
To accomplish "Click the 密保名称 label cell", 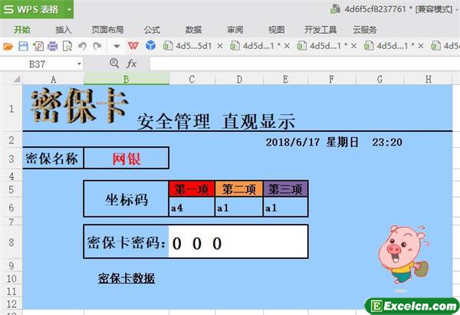I will pyautogui.click(x=53, y=159).
